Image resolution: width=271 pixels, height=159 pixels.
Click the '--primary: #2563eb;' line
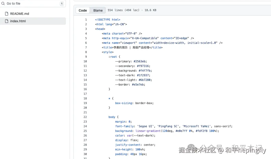131,61
